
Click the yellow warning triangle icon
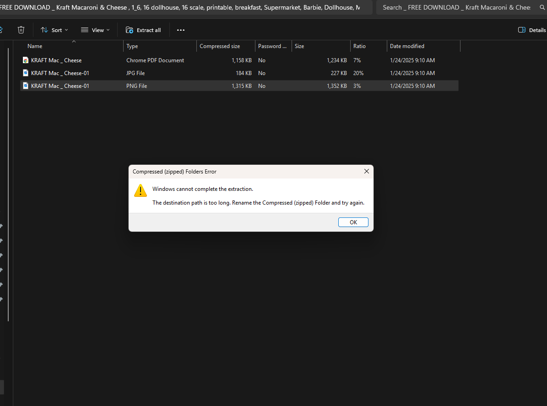(140, 190)
